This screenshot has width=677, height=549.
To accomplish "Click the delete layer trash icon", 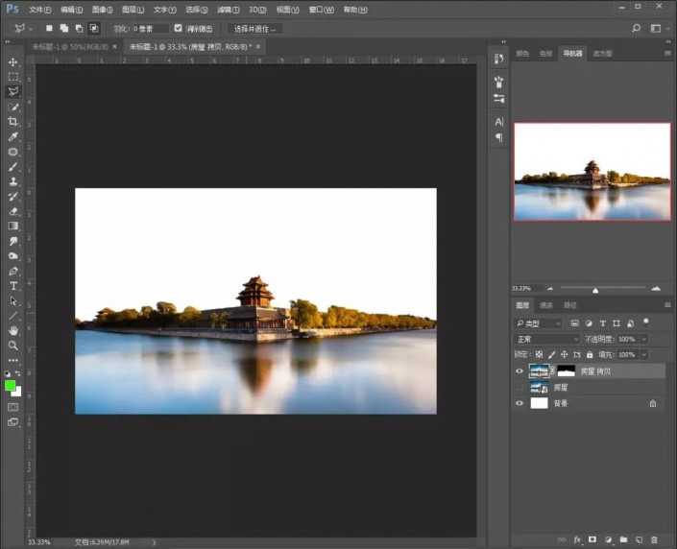I will tap(654, 540).
